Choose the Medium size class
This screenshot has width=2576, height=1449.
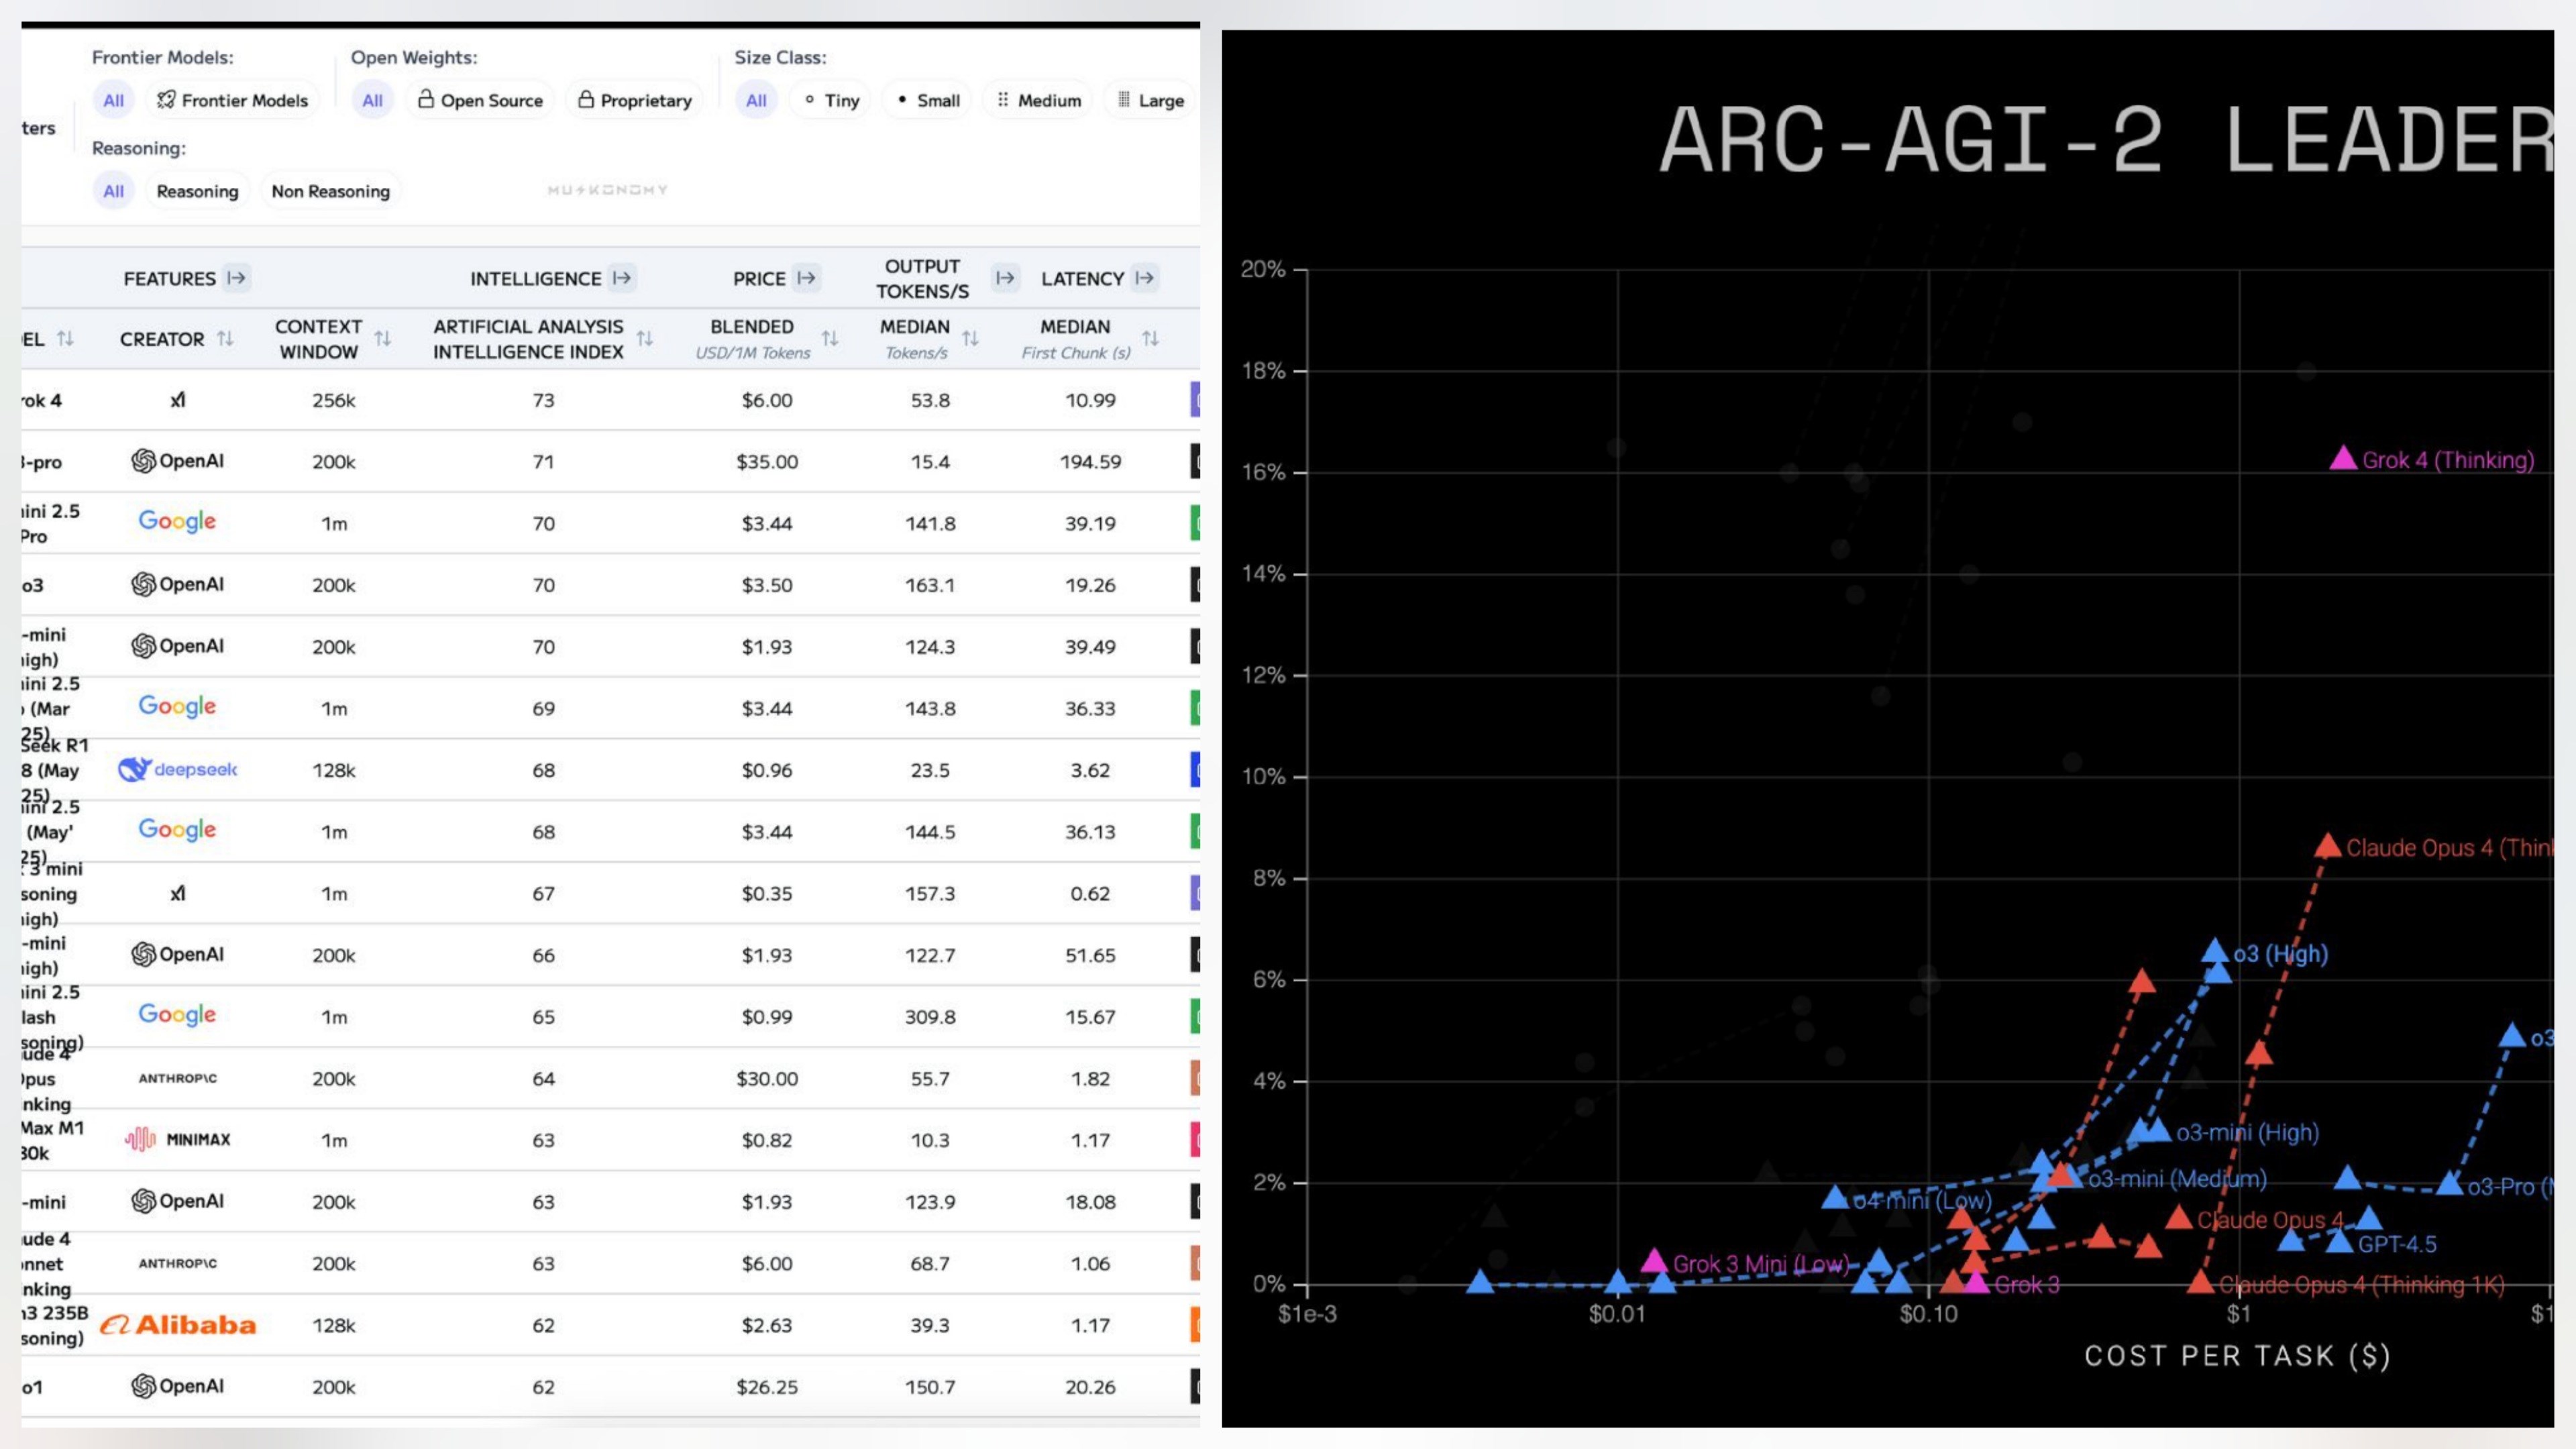[1038, 100]
